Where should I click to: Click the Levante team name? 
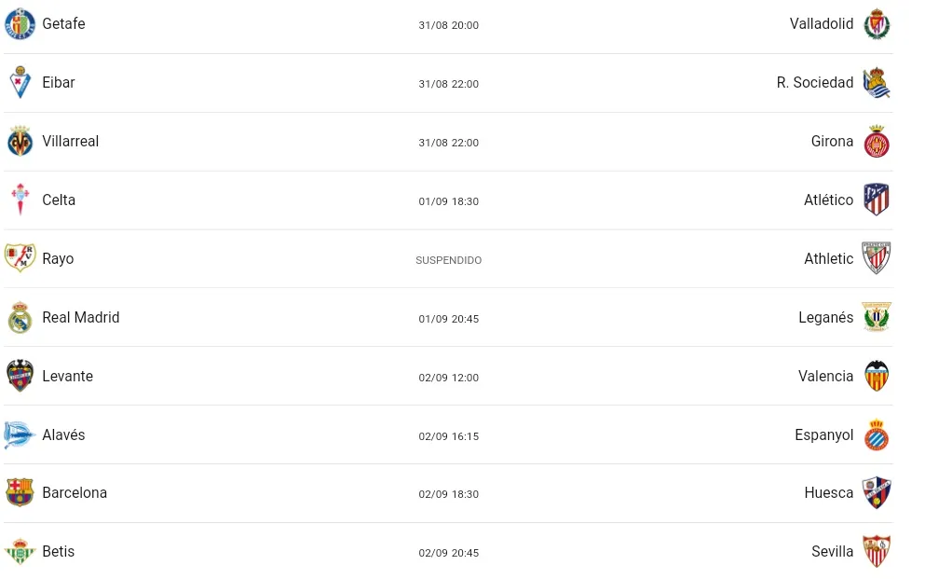pos(67,376)
